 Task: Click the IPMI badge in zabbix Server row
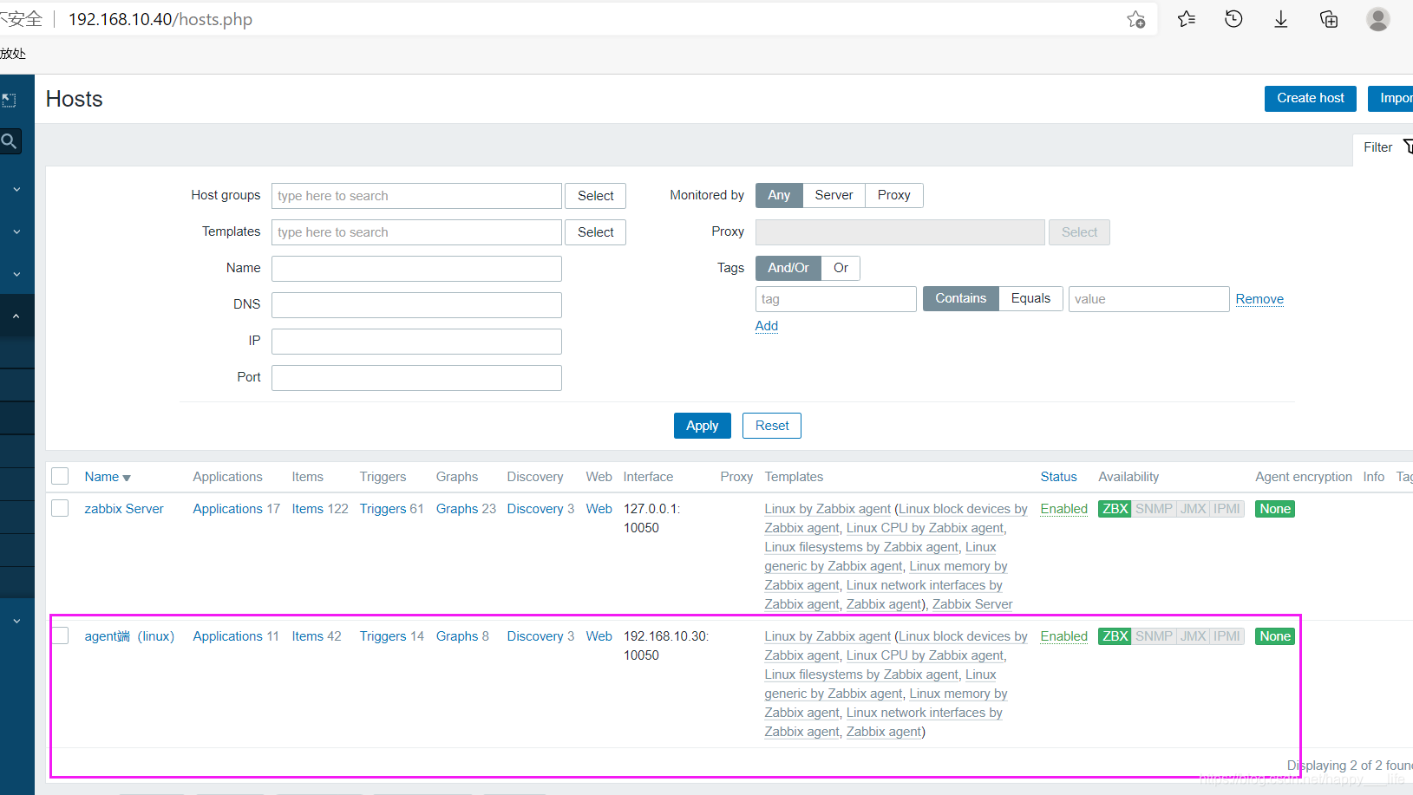[x=1227, y=509]
